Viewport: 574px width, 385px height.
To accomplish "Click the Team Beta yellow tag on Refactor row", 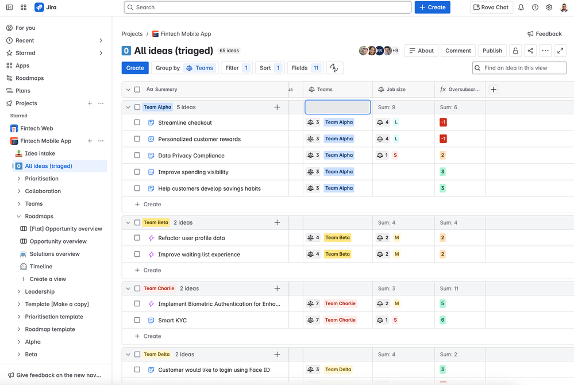I will (337, 237).
